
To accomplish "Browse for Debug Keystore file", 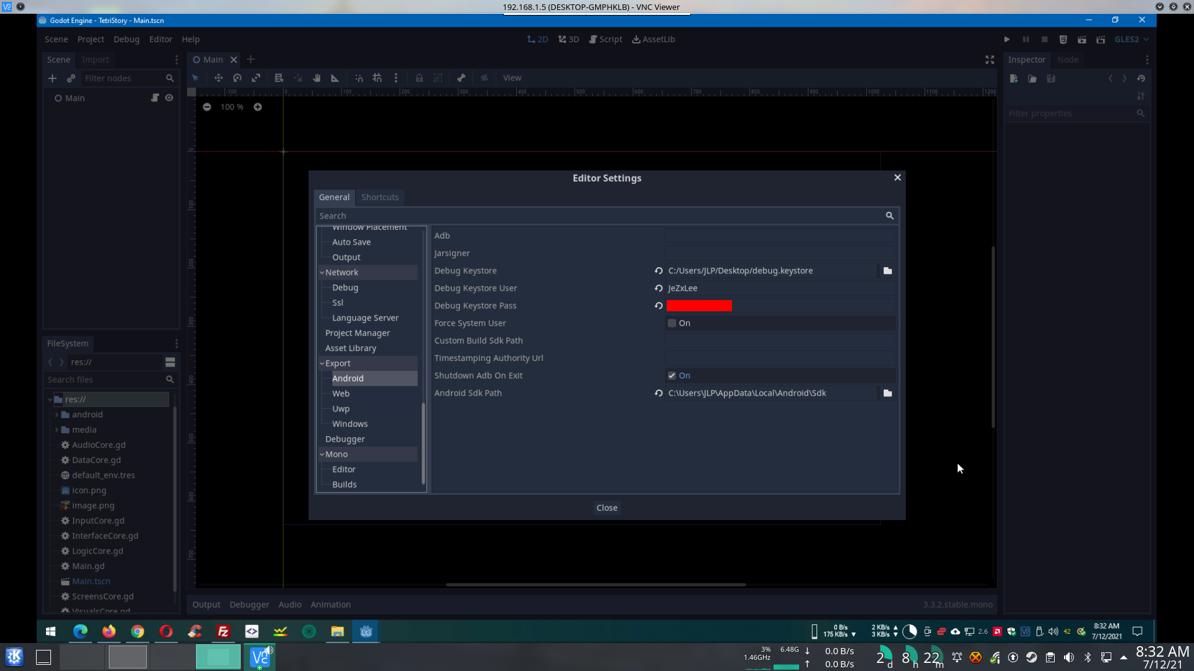I will pyautogui.click(x=887, y=271).
